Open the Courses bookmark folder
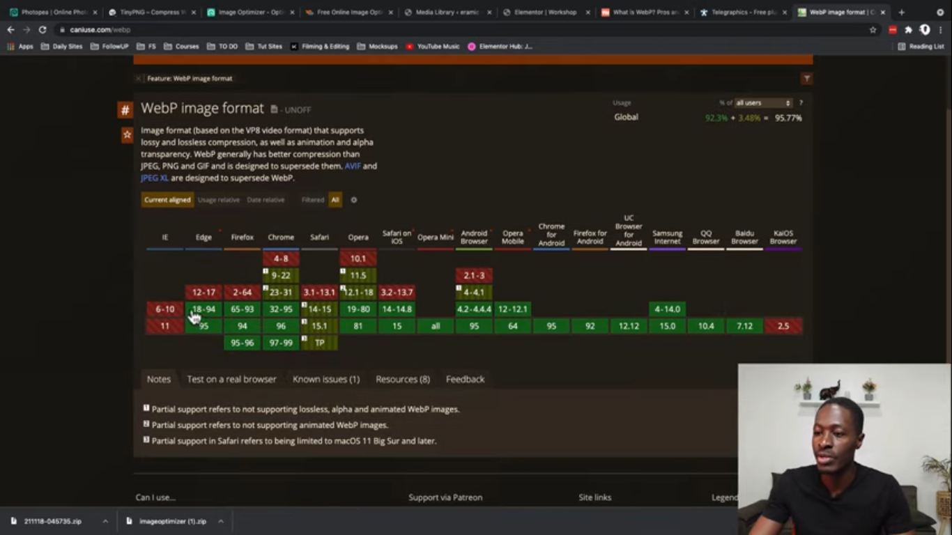This screenshot has height=535, width=952. coord(181,47)
